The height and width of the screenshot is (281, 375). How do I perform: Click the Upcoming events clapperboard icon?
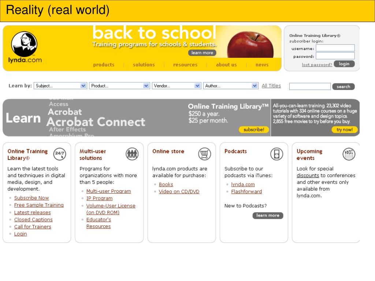tap(349, 154)
